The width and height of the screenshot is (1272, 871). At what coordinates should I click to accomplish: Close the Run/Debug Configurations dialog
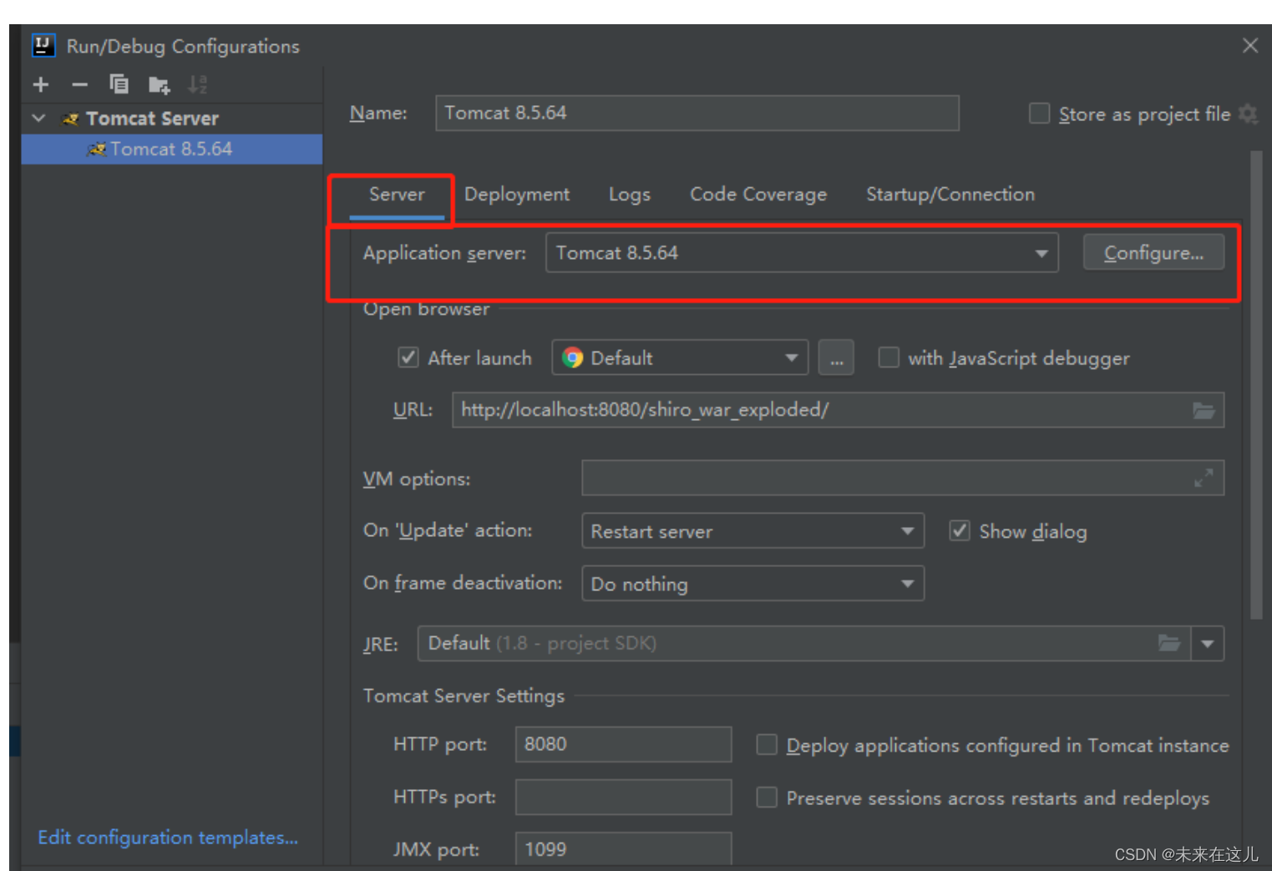(1249, 45)
